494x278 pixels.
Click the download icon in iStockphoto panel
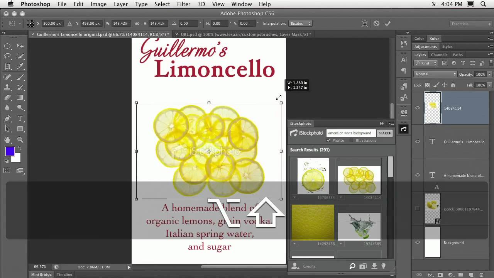[374, 266]
